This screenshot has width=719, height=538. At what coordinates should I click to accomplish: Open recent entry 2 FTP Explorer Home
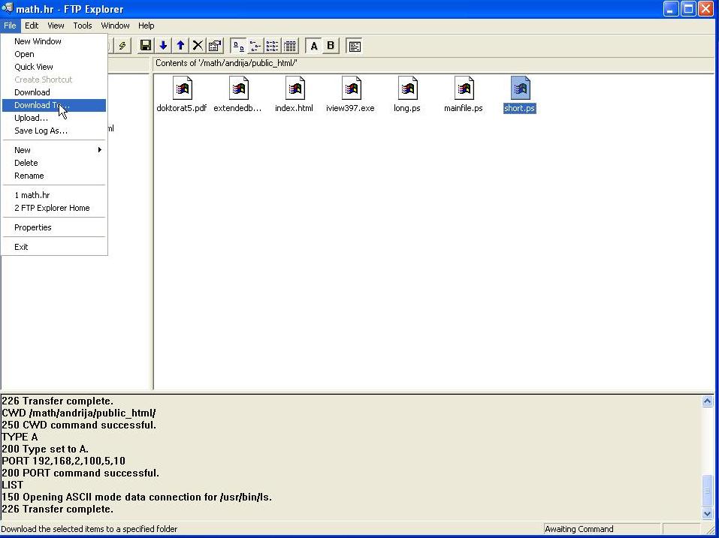[x=54, y=208]
